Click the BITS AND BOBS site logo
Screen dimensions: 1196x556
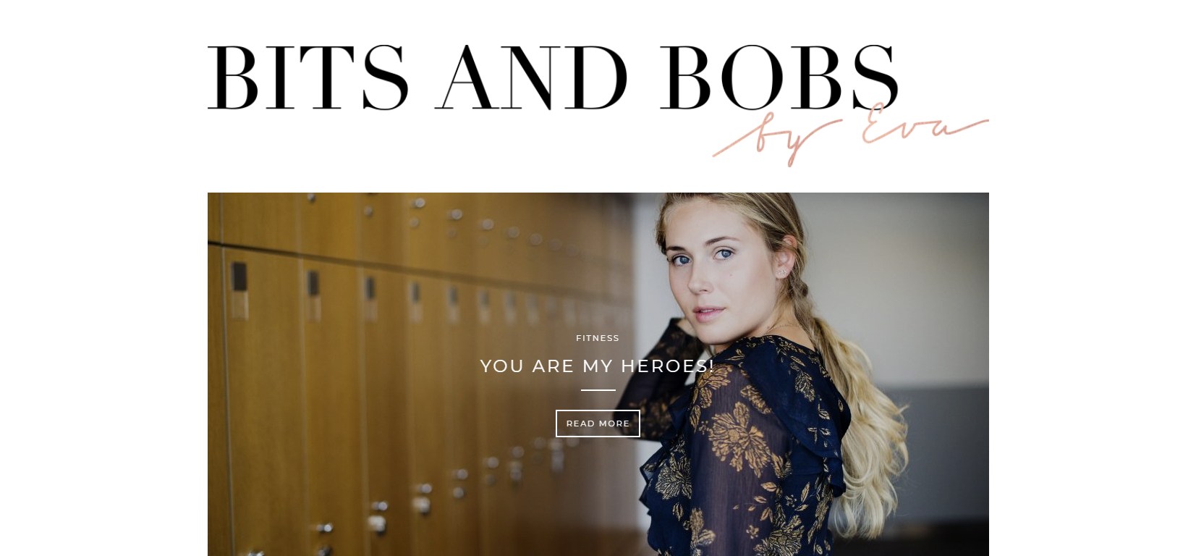click(598, 104)
